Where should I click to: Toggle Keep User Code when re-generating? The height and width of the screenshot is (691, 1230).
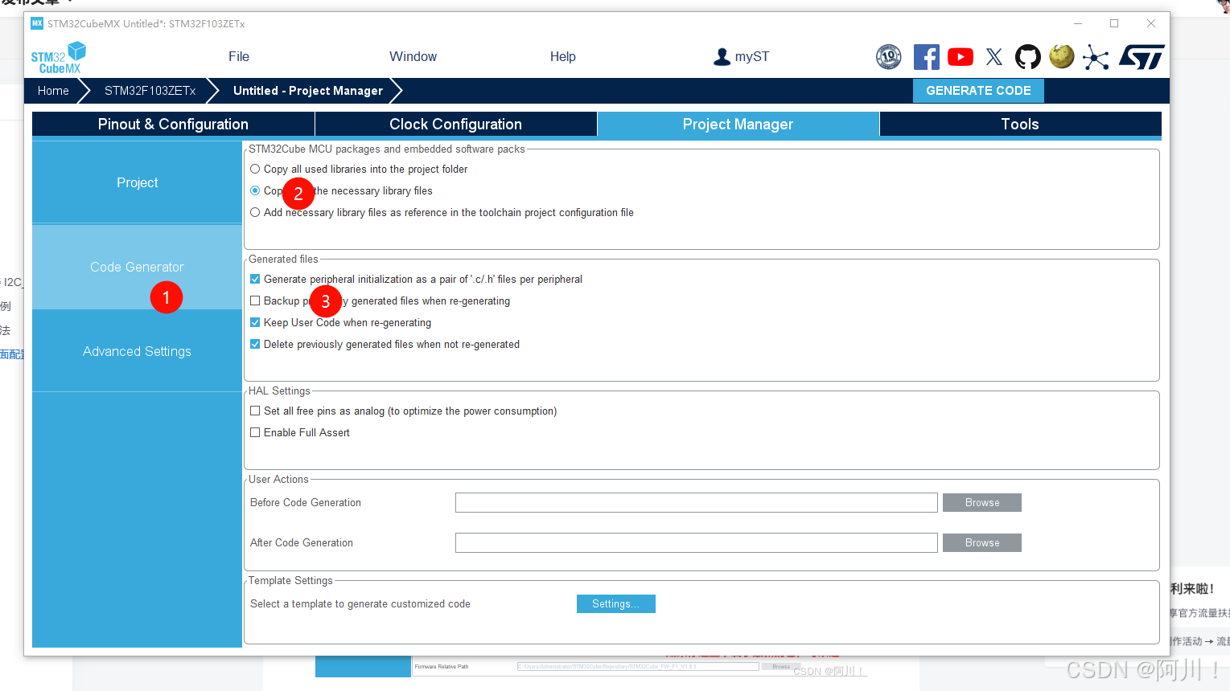coord(255,322)
